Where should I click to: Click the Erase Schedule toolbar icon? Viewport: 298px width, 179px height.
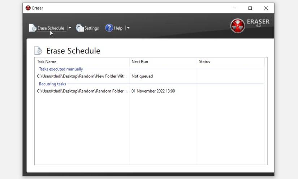[x=33, y=28]
